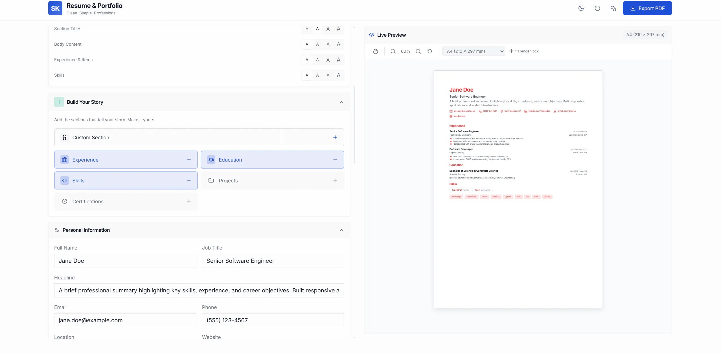Click the Projects folder icon

tap(211, 180)
